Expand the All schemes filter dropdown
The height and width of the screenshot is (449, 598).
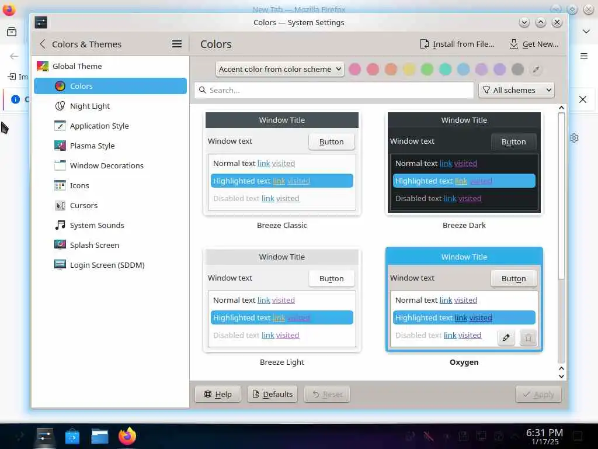(516, 90)
